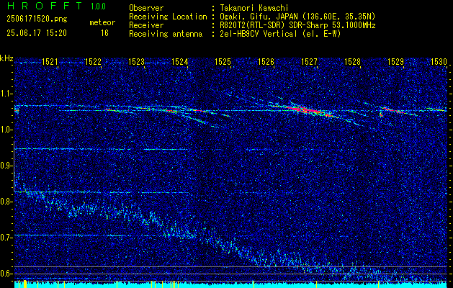Click the 1524 time axis marker

[179, 61]
